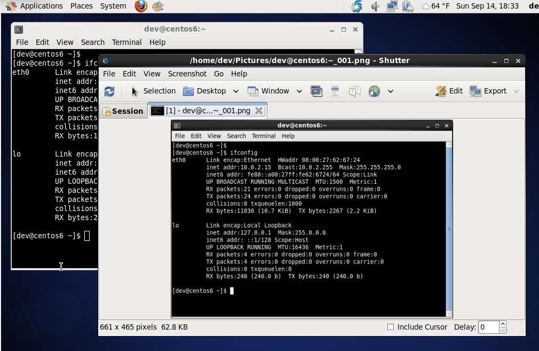539x351 pixels.
Task: Click eth0 text in background terminal
Action: 21,72
